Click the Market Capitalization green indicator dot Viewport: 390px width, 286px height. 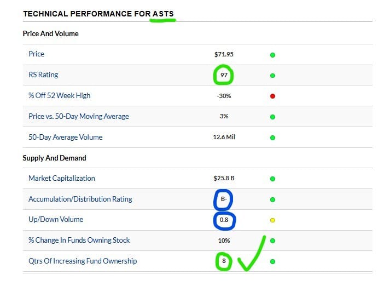272,179
